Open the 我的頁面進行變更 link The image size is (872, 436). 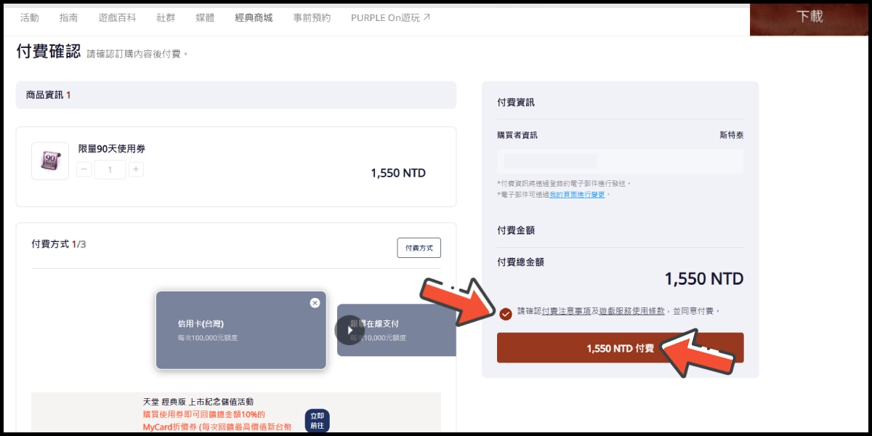click(577, 195)
